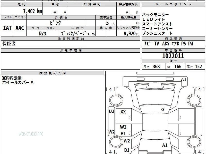Click the G mark on the windshield
Image resolution: width=206 pixels, height=154 pixels.
[x=163, y=110]
